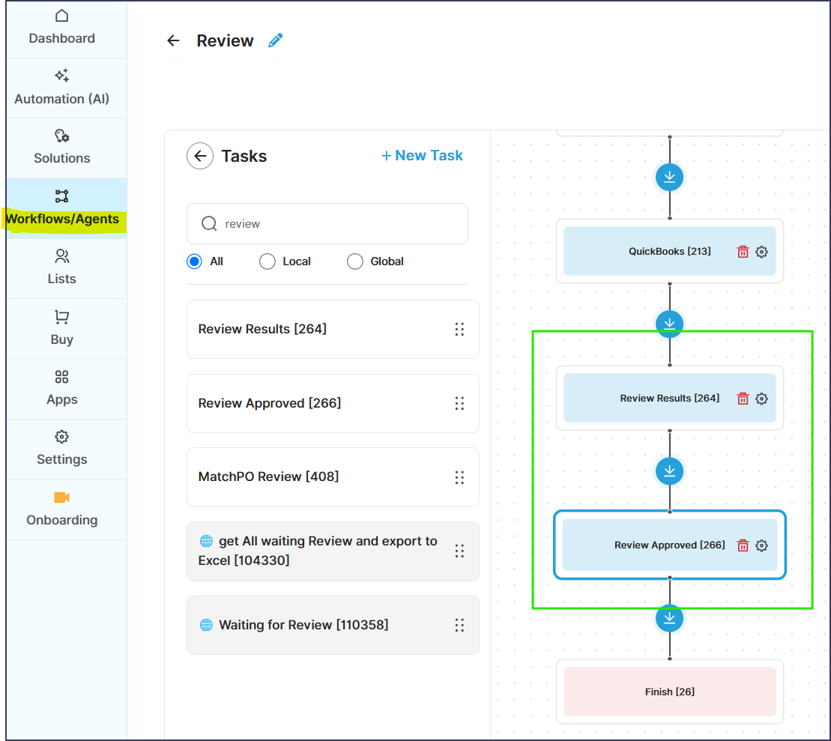This screenshot has width=831, height=741.
Task: Click insert-step button above Finish node
Action: pyautogui.click(x=670, y=618)
